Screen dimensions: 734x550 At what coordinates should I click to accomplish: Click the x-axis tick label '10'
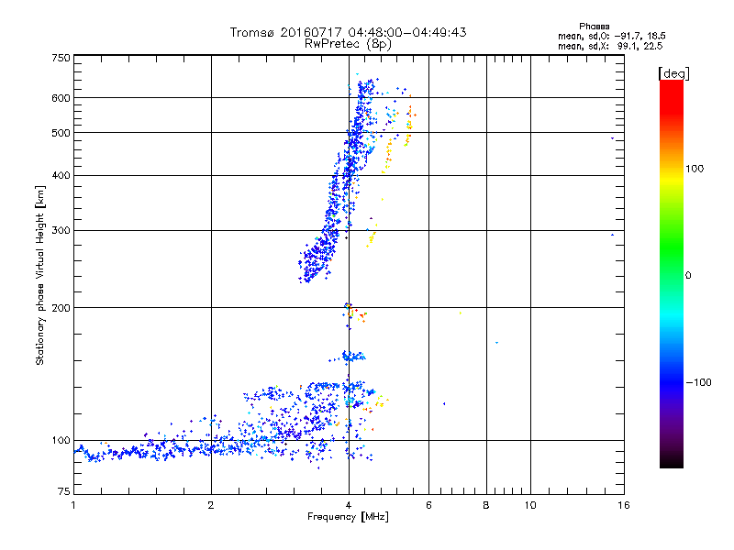530,505
